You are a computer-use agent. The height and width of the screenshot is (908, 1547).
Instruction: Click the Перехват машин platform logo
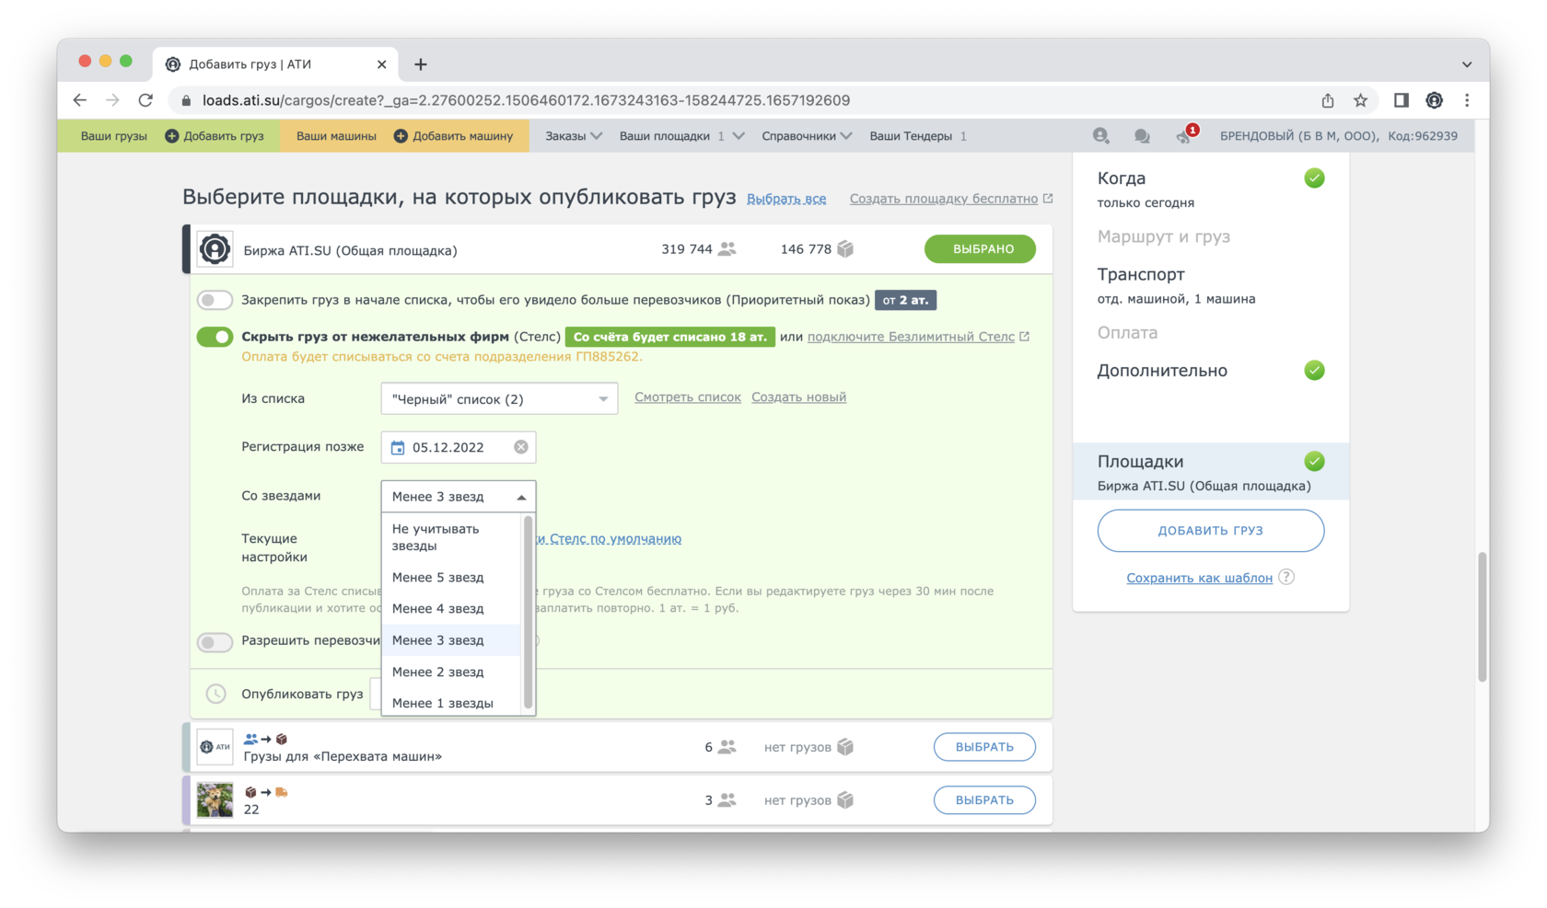pos(215,747)
